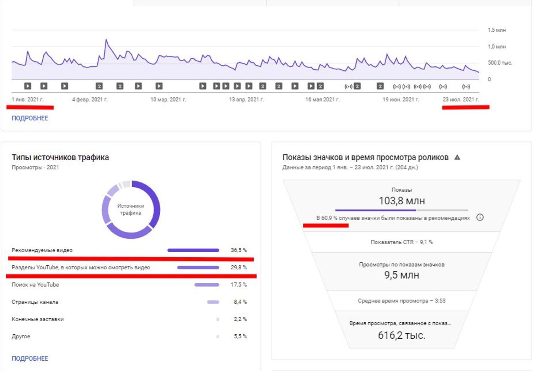
Task: Open ПОДРОБНЕЕ link under the views chart
Action: [x=30, y=118]
